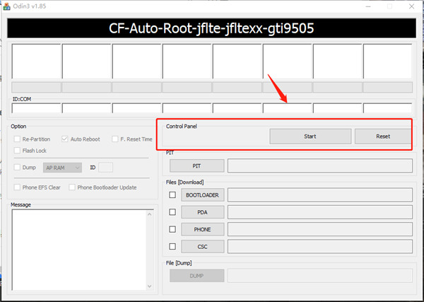424x302 pixels.
Task: Click the BOOTLOADER file path field
Action: pyautogui.click(x=320, y=194)
